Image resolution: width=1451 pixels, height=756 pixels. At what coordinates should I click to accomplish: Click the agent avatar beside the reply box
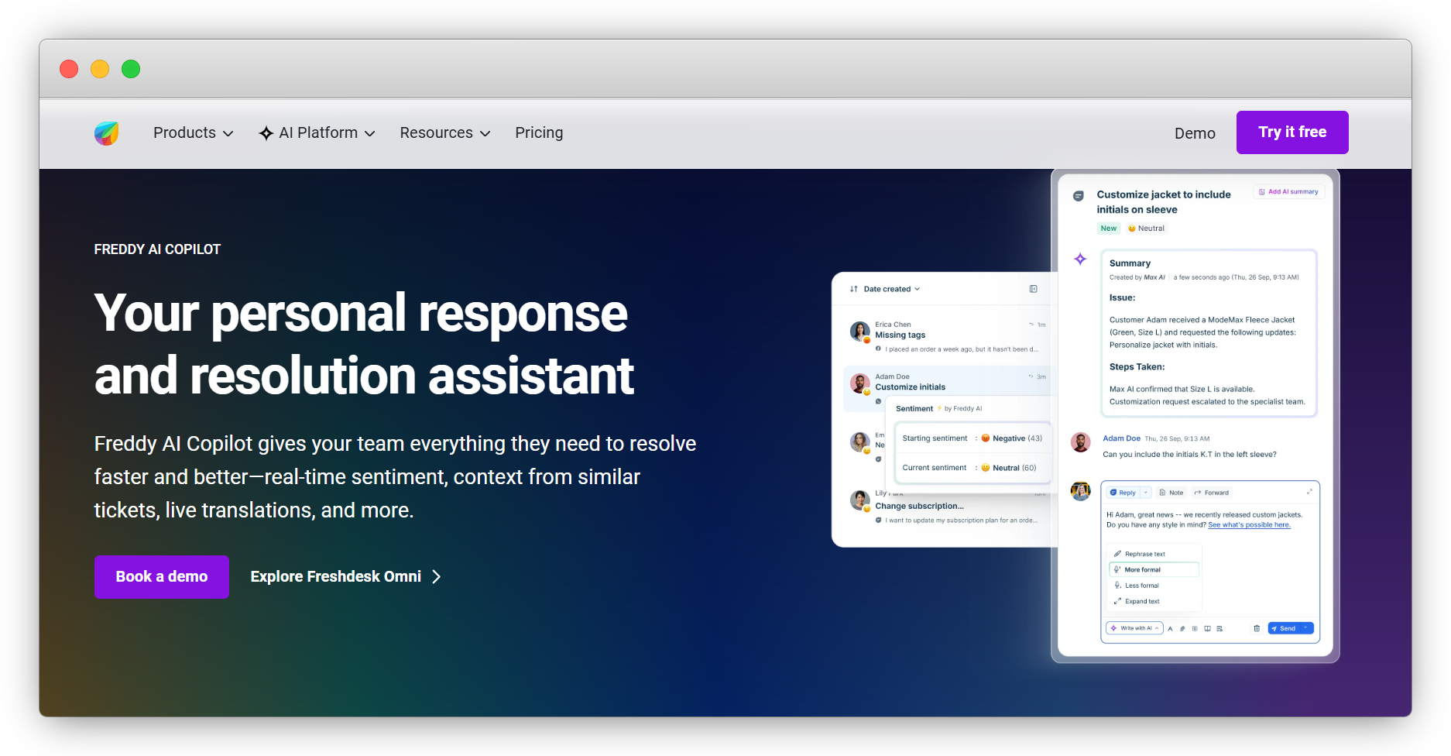[1080, 490]
